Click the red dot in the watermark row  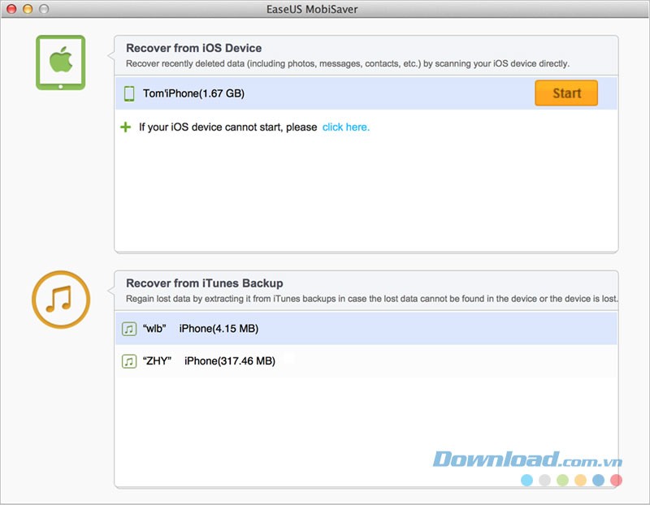click(615, 479)
